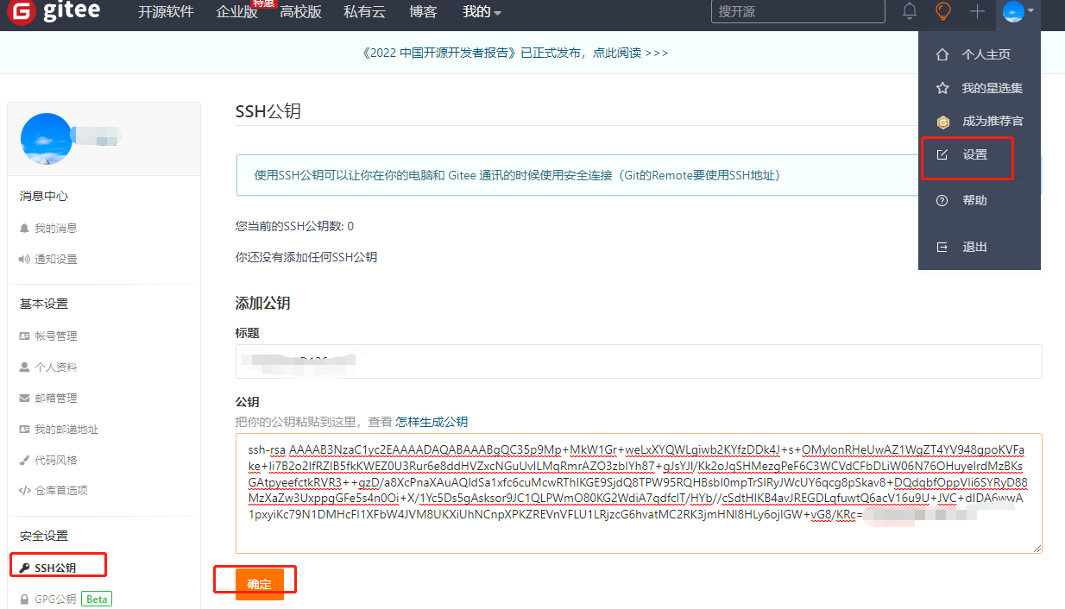Open 仓库首选项 in the sidebar
The image size is (1065, 609).
pyautogui.click(x=61, y=491)
